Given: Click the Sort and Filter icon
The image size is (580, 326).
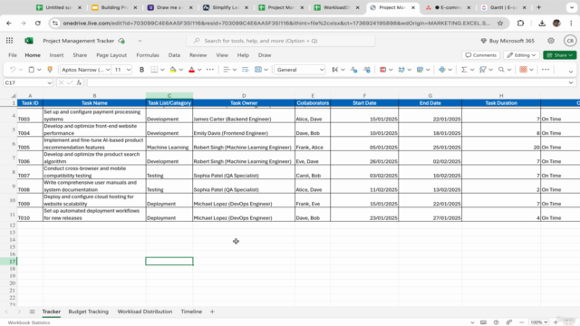Looking at the screenshot, I should [x=483, y=70].
